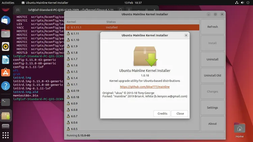
Task: Select the Tux icon beside kernel 6.0.9
Action: coord(68,104)
